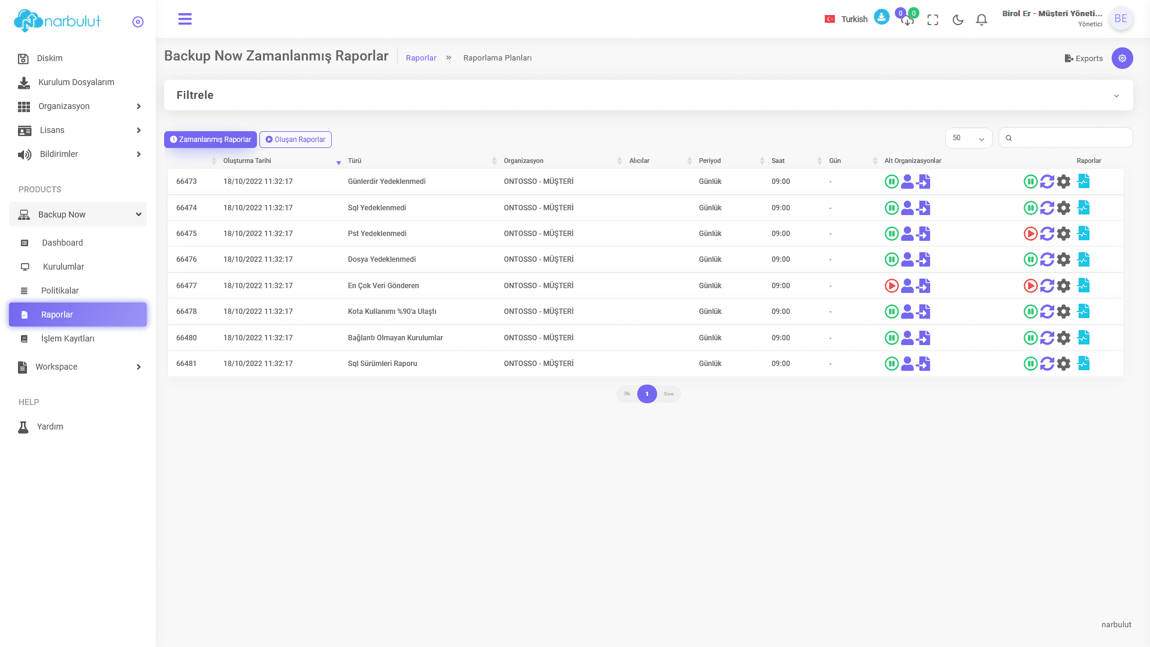Open cyan report file icon in row 66481
The width and height of the screenshot is (1150, 647).
(1084, 363)
